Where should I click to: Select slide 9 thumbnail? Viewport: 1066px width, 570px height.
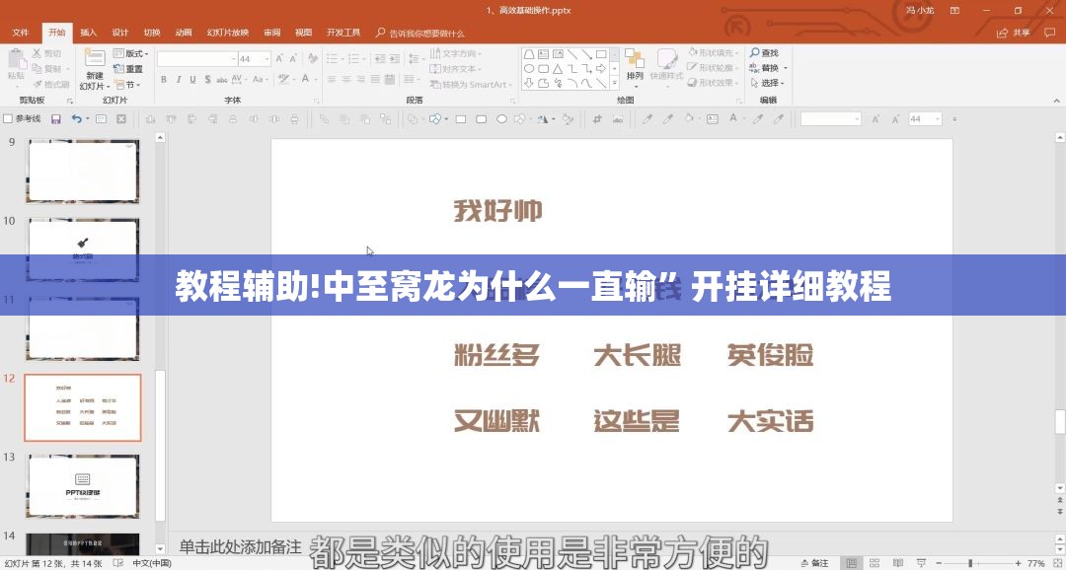pos(83,171)
